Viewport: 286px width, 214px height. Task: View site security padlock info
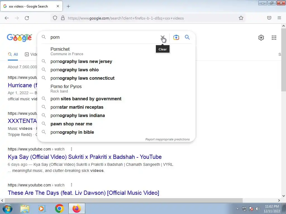pos(63,18)
